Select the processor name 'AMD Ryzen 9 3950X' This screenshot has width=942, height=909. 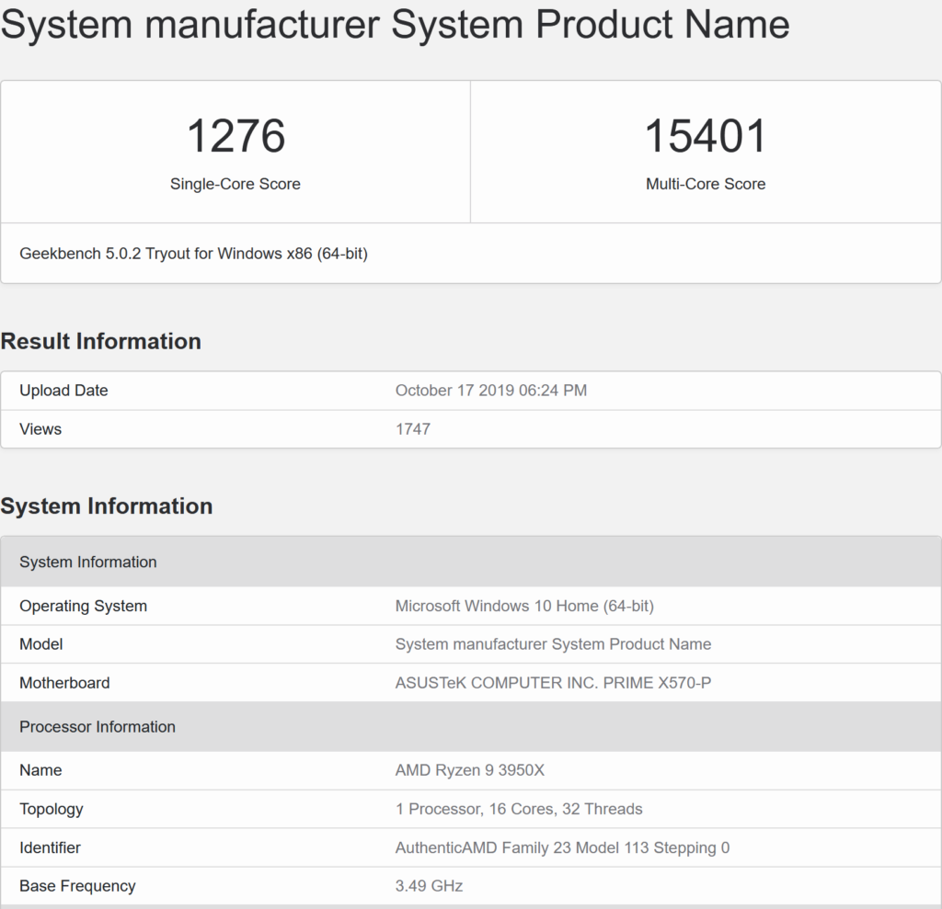(x=470, y=769)
